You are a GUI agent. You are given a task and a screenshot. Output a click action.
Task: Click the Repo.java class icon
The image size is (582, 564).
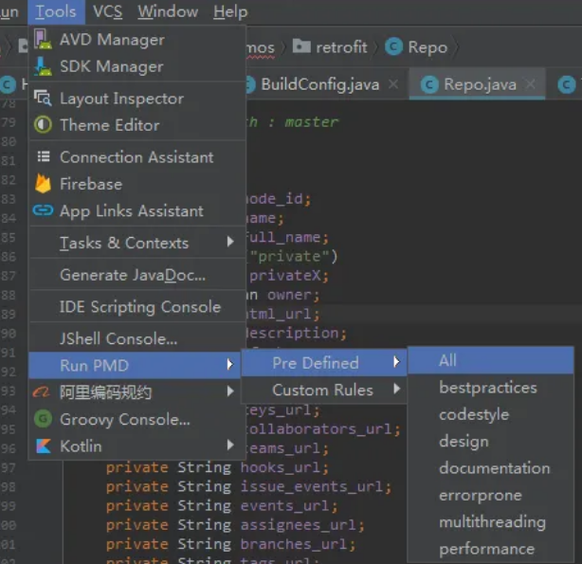429,85
